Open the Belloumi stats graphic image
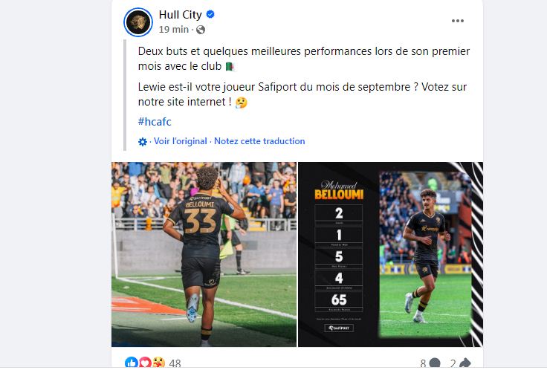Image resolution: width=547 pixels, height=373 pixels. point(390,254)
